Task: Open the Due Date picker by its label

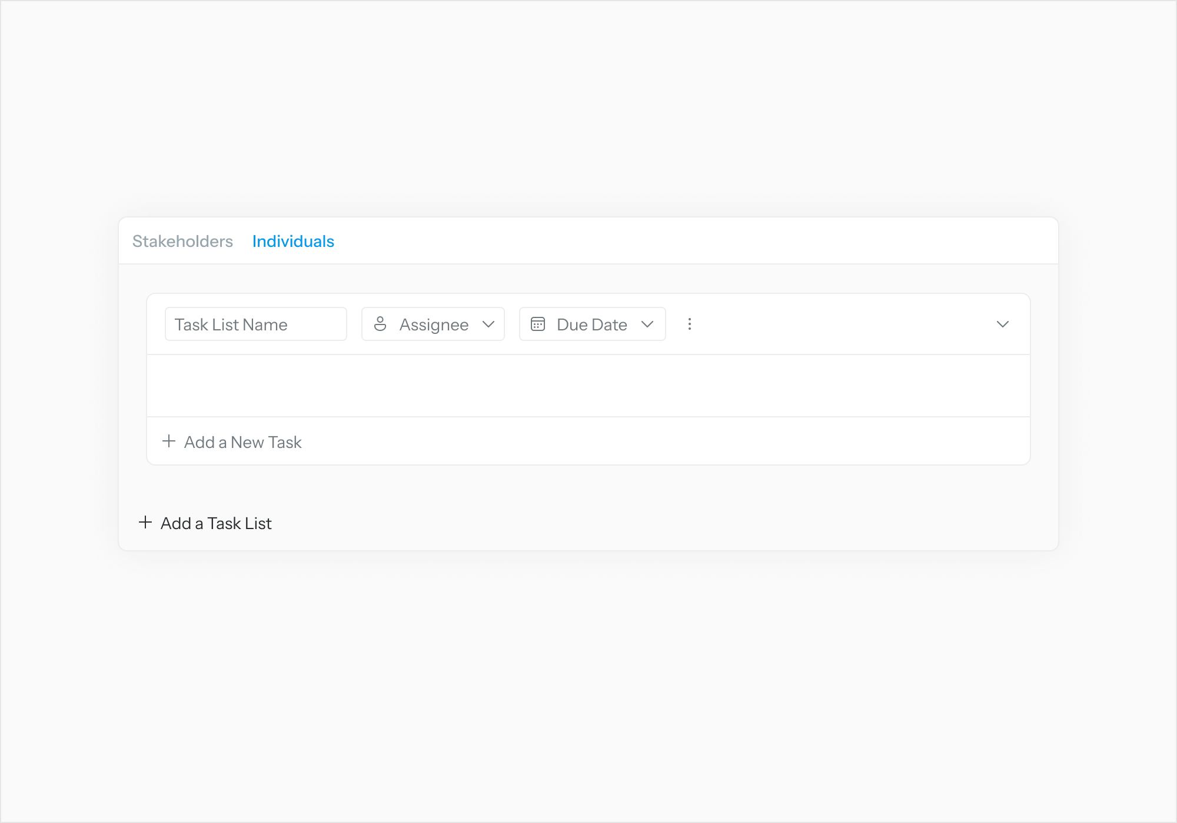Action: coord(591,324)
